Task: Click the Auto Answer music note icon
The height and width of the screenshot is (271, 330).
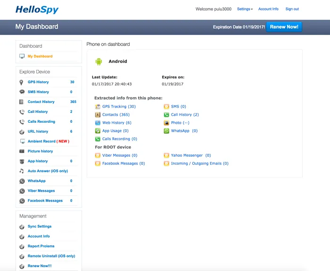Action: [22, 171]
